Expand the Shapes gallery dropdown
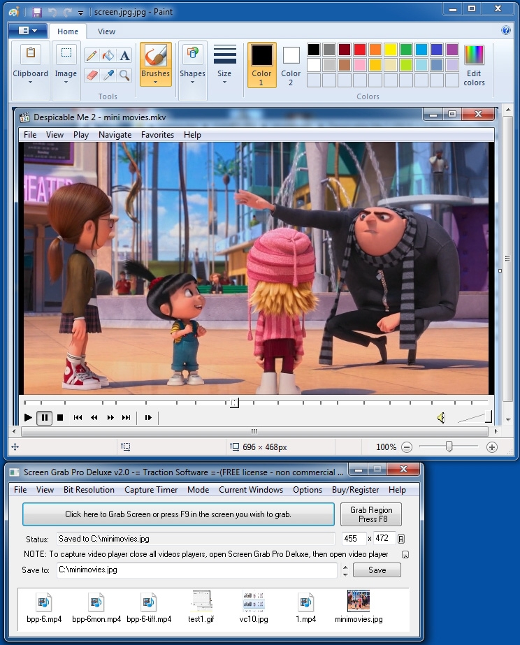 click(192, 82)
